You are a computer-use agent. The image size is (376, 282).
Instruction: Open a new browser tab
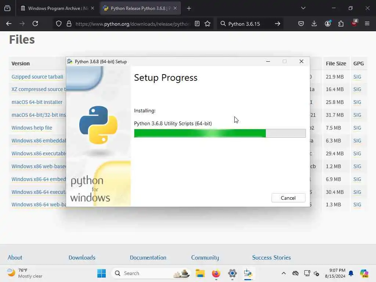coord(189,8)
